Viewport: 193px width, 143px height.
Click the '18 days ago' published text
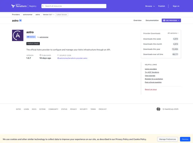(45, 58)
